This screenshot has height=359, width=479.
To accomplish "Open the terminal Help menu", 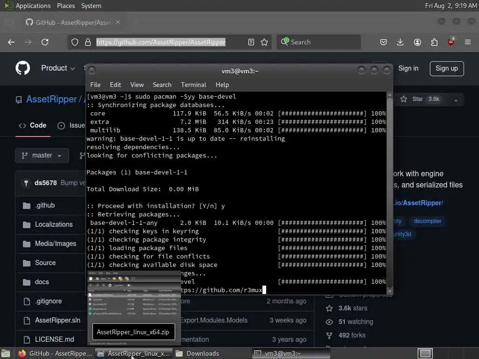I will tap(222, 85).
